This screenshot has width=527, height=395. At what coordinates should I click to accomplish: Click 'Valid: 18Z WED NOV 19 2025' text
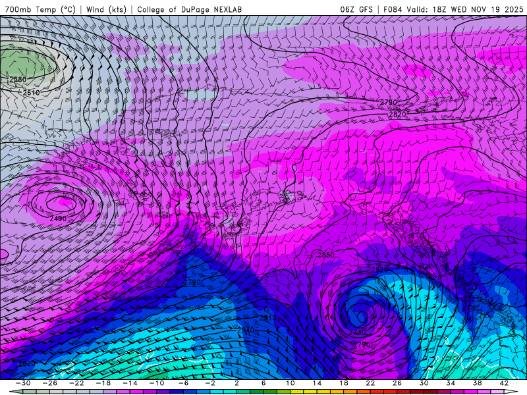(x=465, y=9)
